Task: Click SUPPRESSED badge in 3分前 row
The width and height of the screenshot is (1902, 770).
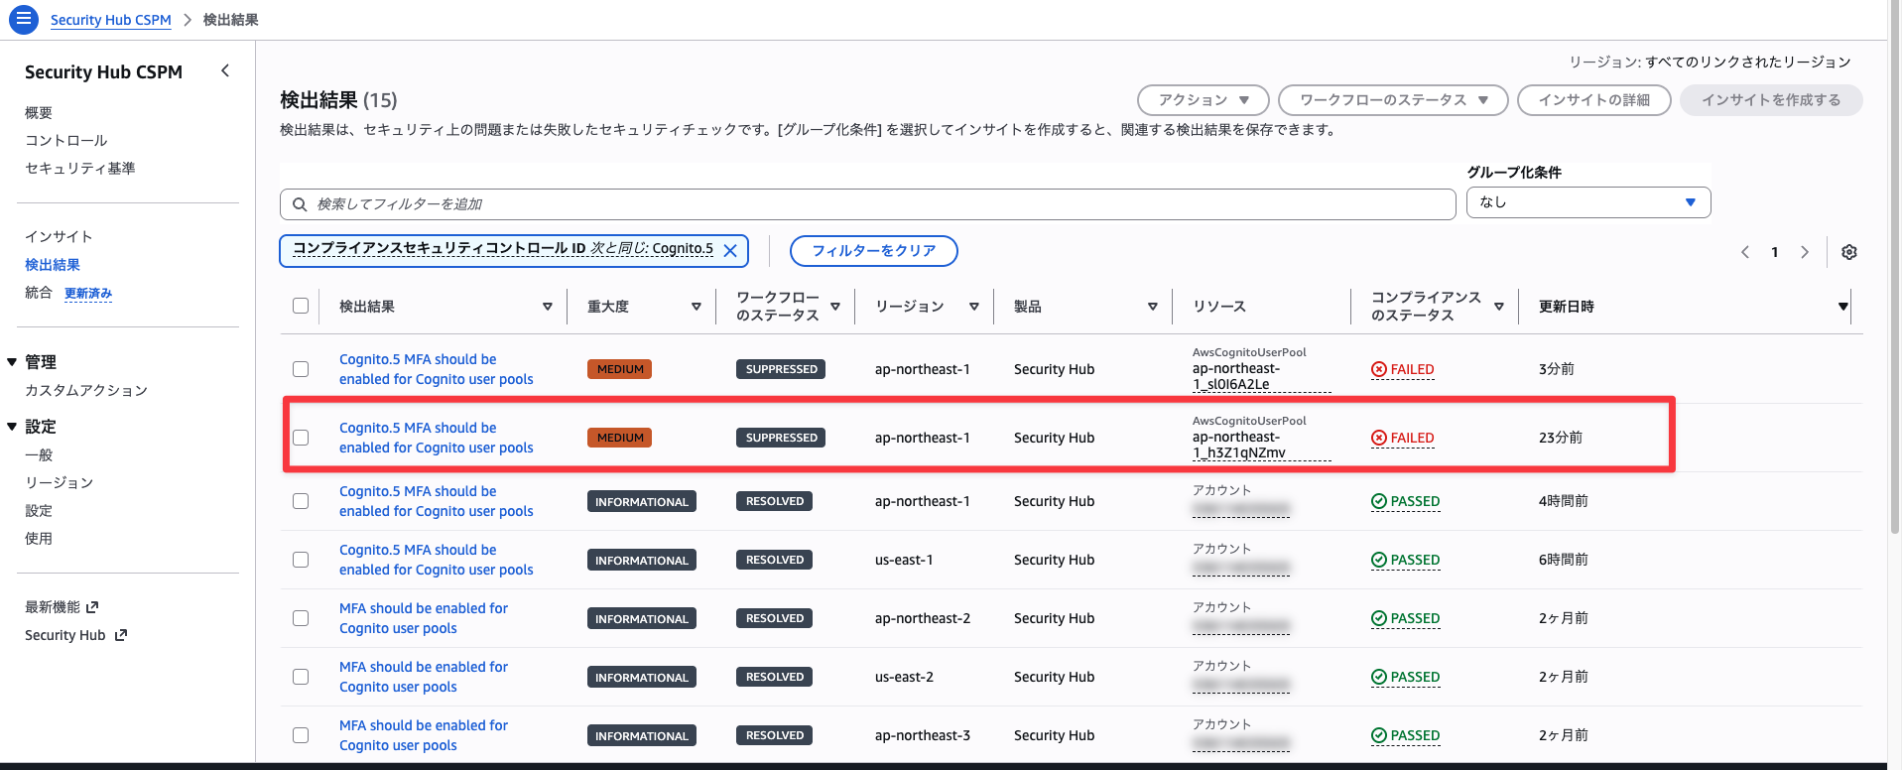Action: pyautogui.click(x=781, y=369)
